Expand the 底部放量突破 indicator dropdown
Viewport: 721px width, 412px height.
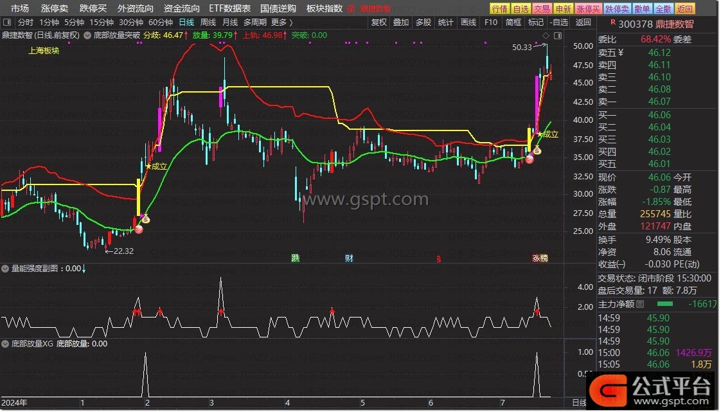pos(87,35)
